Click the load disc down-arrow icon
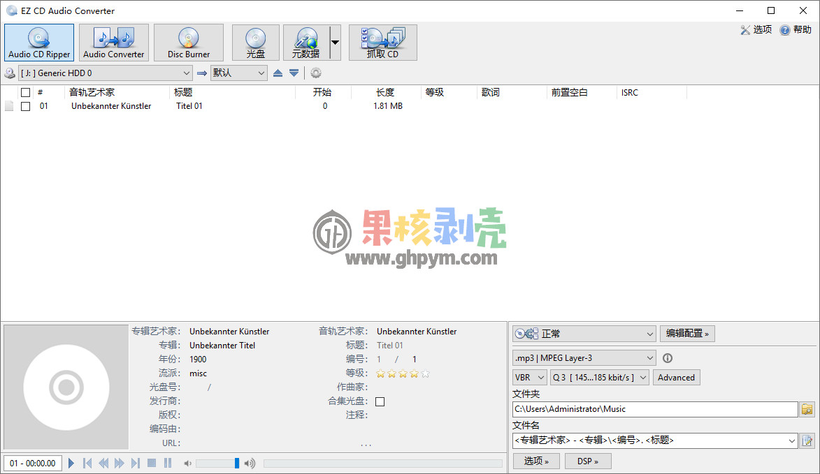 click(294, 73)
